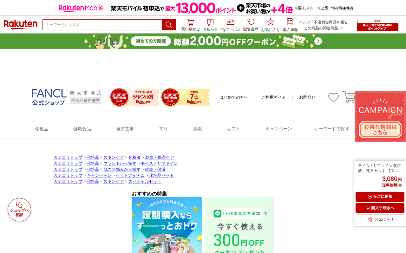This screenshot has height=253, width=406.
Task: Open the はじめての方へ link
Action: pos(234,97)
